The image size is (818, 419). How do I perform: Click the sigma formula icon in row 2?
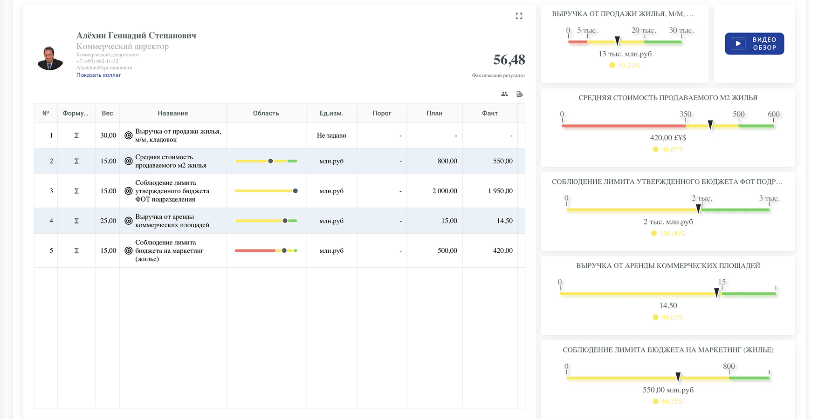76,161
